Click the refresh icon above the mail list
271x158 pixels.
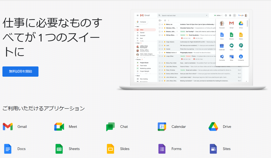(x=165, y=20)
